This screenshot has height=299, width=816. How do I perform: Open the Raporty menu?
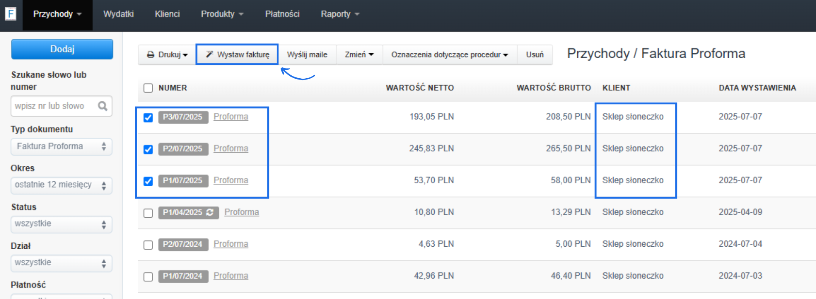coord(340,14)
